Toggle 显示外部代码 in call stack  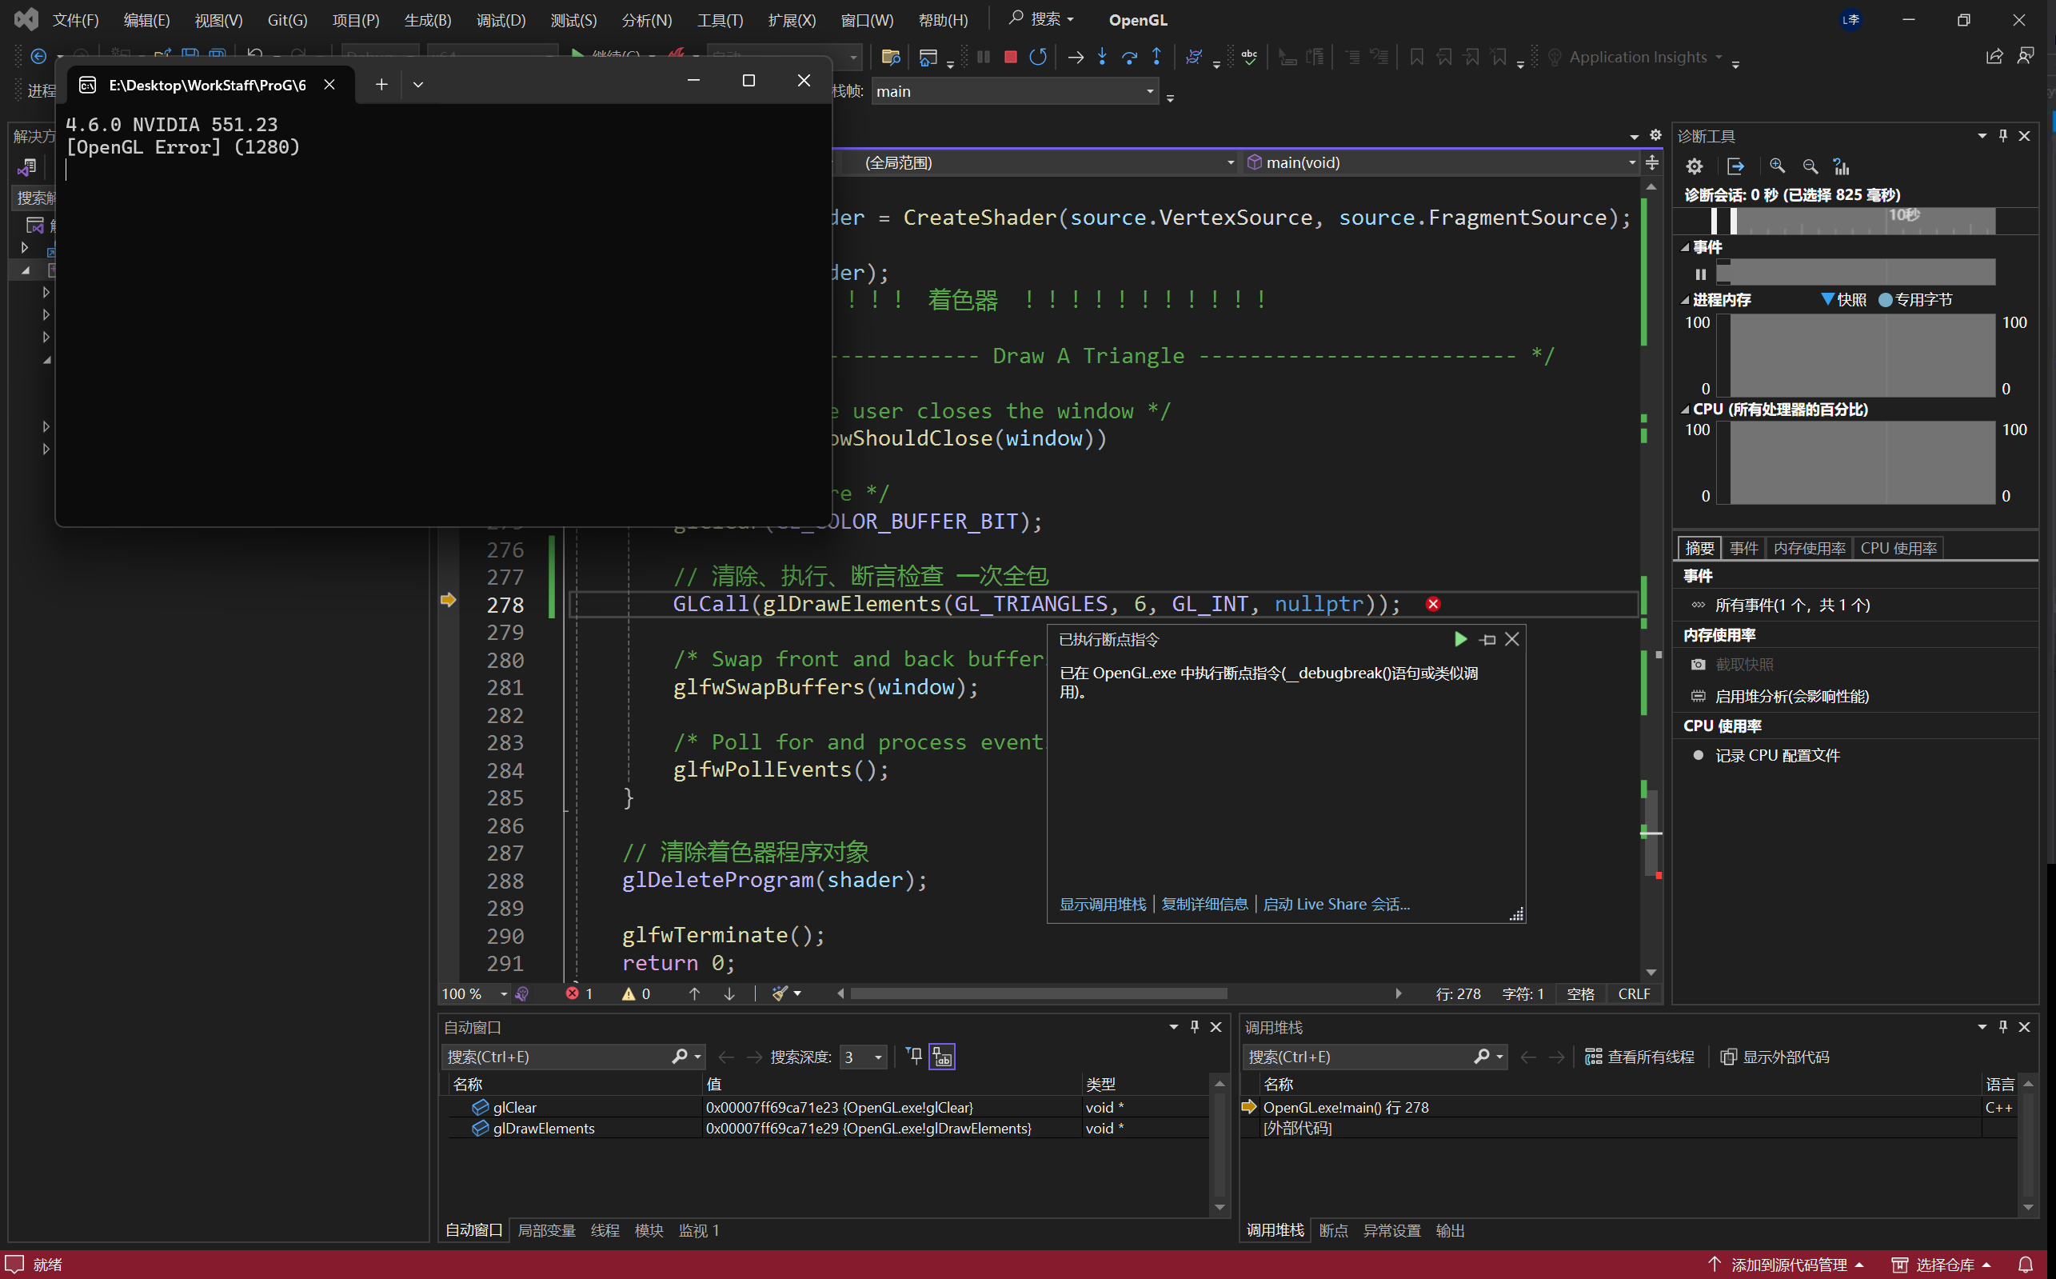click(1775, 1057)
